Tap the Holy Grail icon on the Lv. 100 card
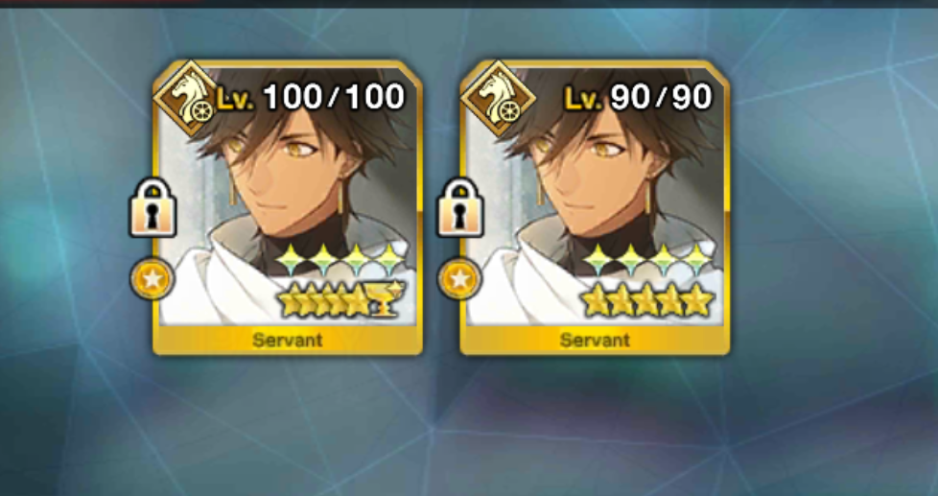This screenshot has width=938, height=496. (387, 297)
